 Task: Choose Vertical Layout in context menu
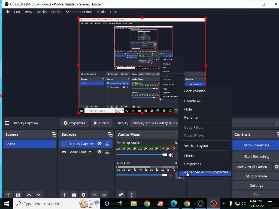tap(205, 146)
